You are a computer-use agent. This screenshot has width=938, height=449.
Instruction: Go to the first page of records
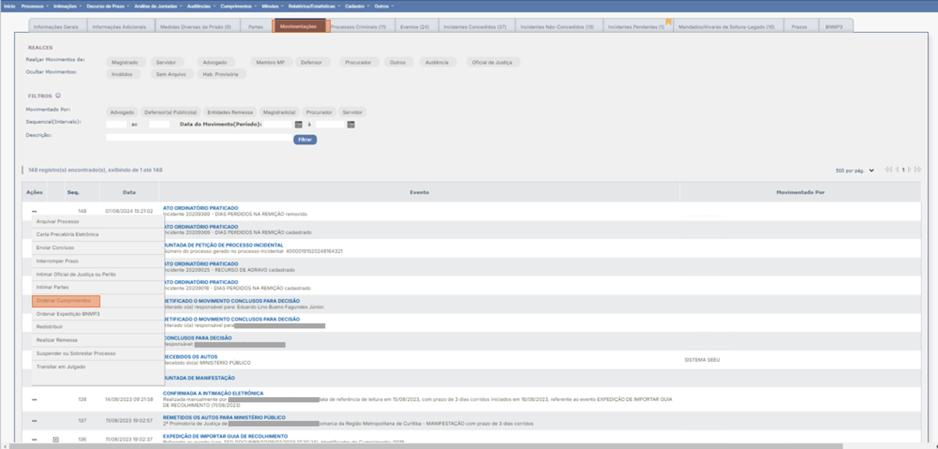click(x=888, y=170)
